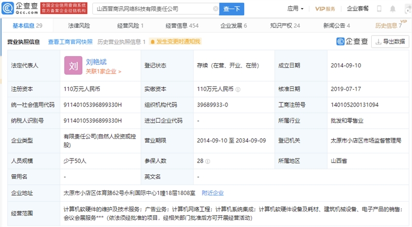Click the 营业执照信息 section heading
Image resolution: width=412 pixels, height=227 pixels.
23,42
